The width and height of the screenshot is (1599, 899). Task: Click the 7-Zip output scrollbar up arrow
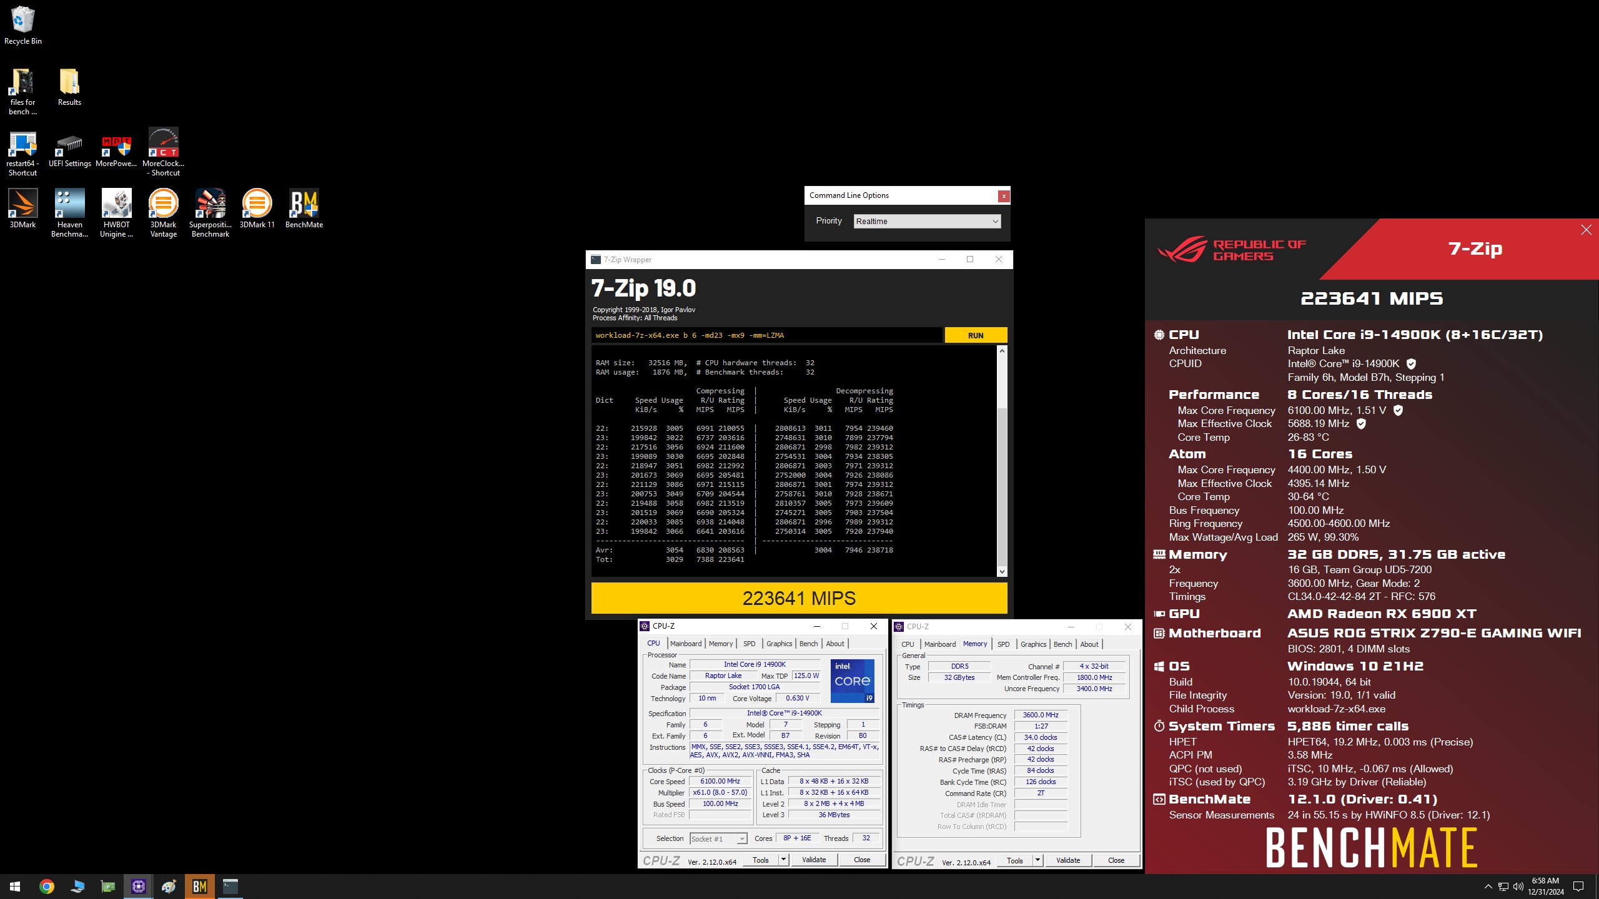point(1002,351)
